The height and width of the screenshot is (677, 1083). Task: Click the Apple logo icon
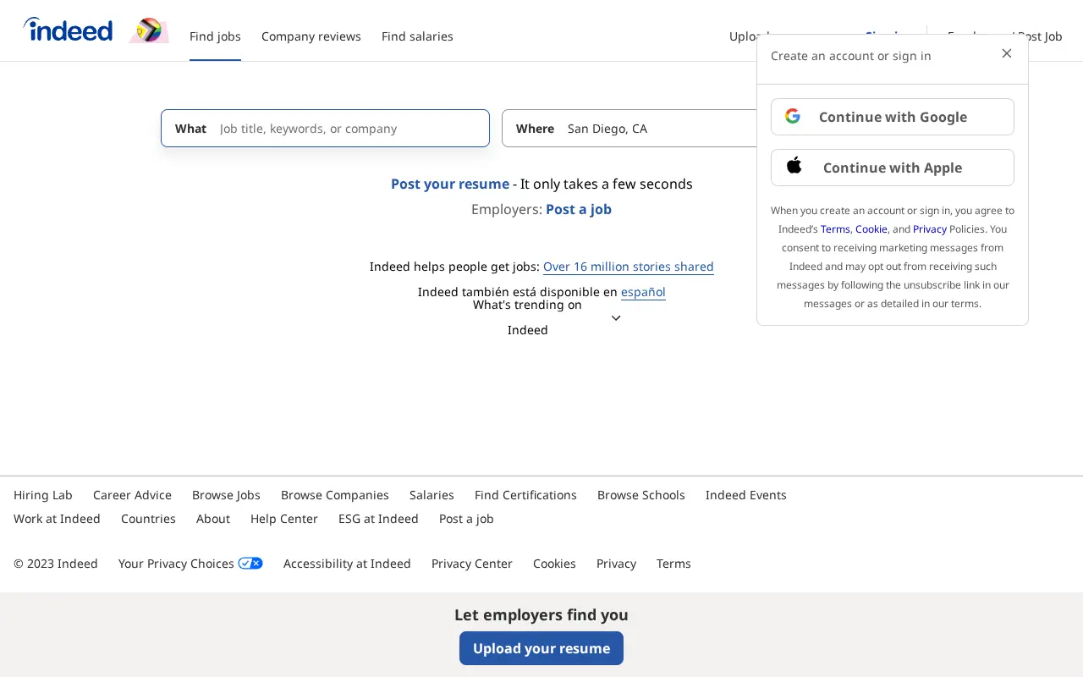tap(794, 166)
